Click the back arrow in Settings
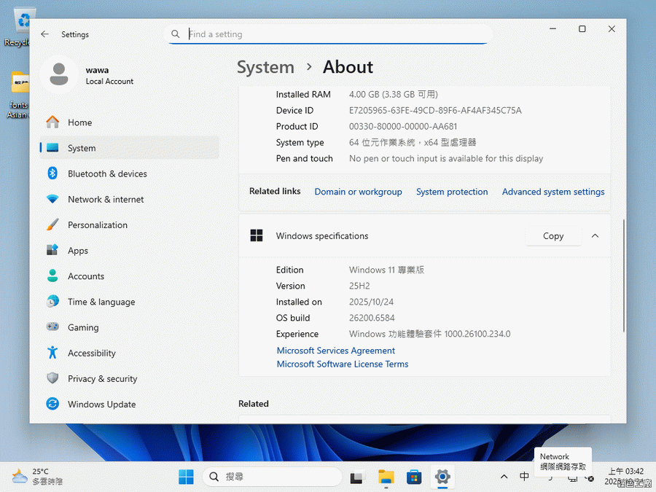 [45, 34]
